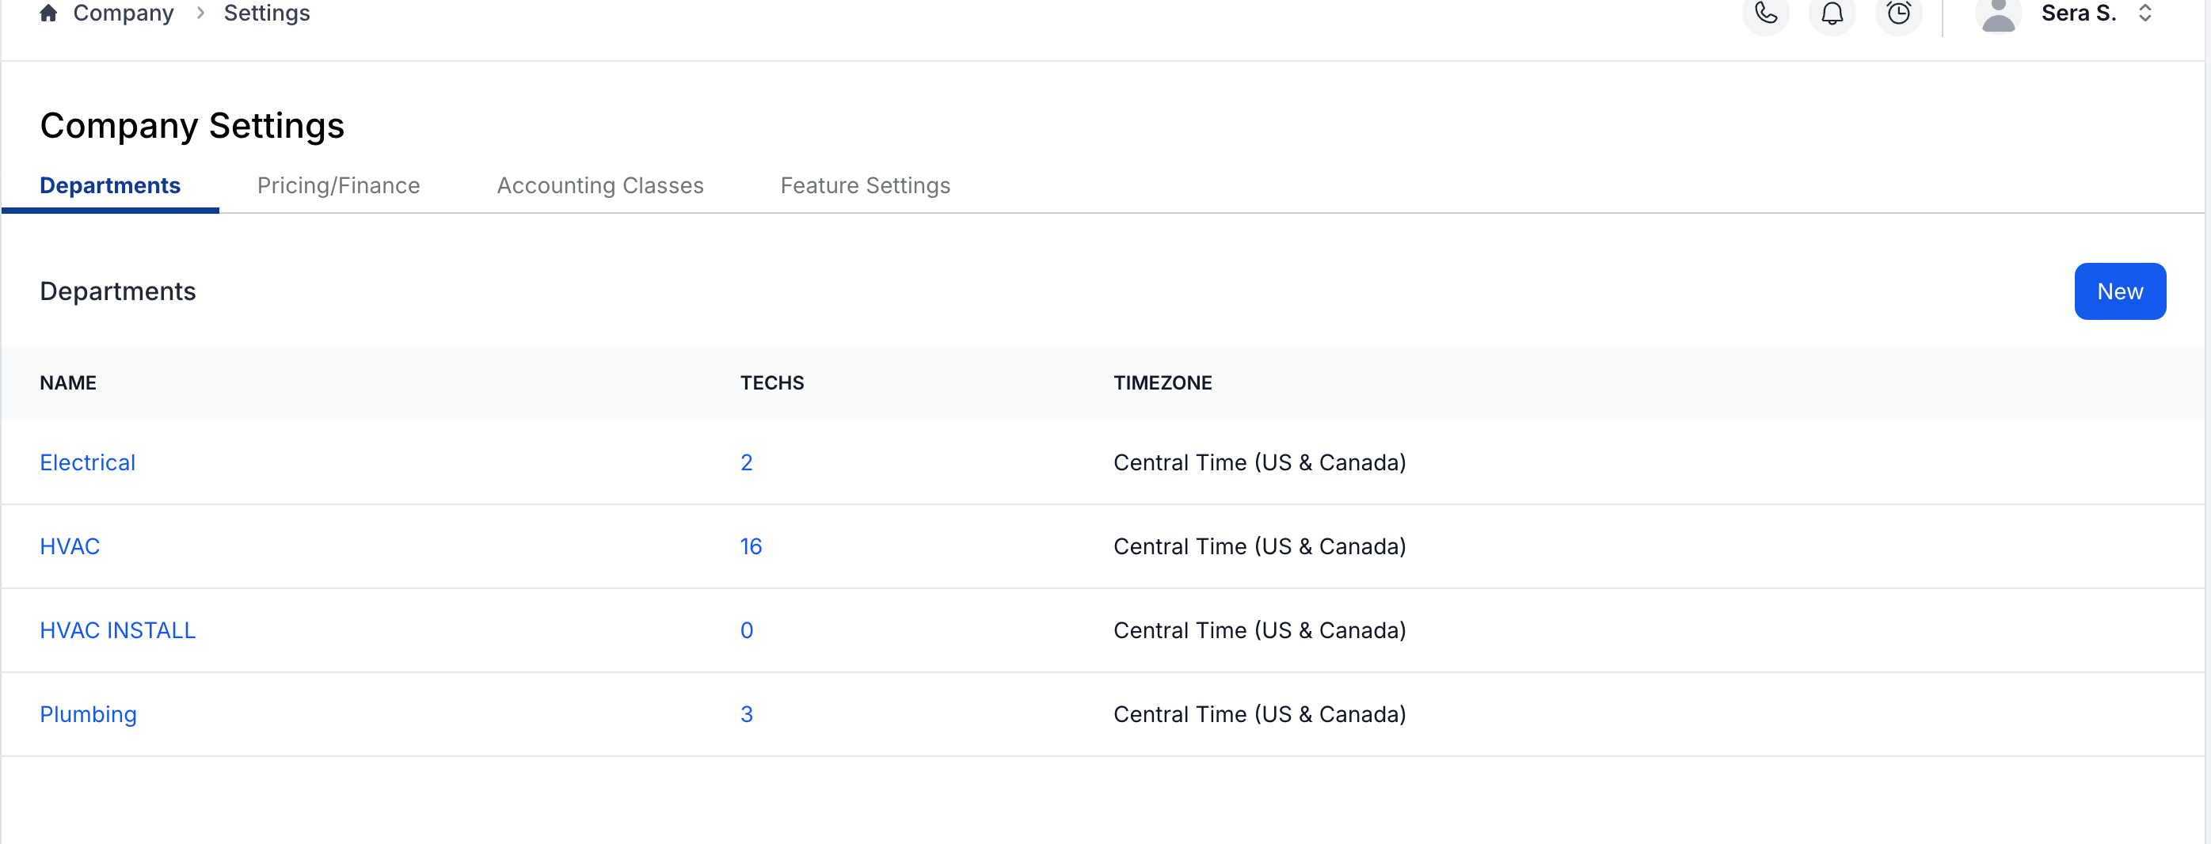This screenshot has height=844, width=2211.
Task: Create a department with New button
Action: pyautogui.click(x=2120, y=291)
